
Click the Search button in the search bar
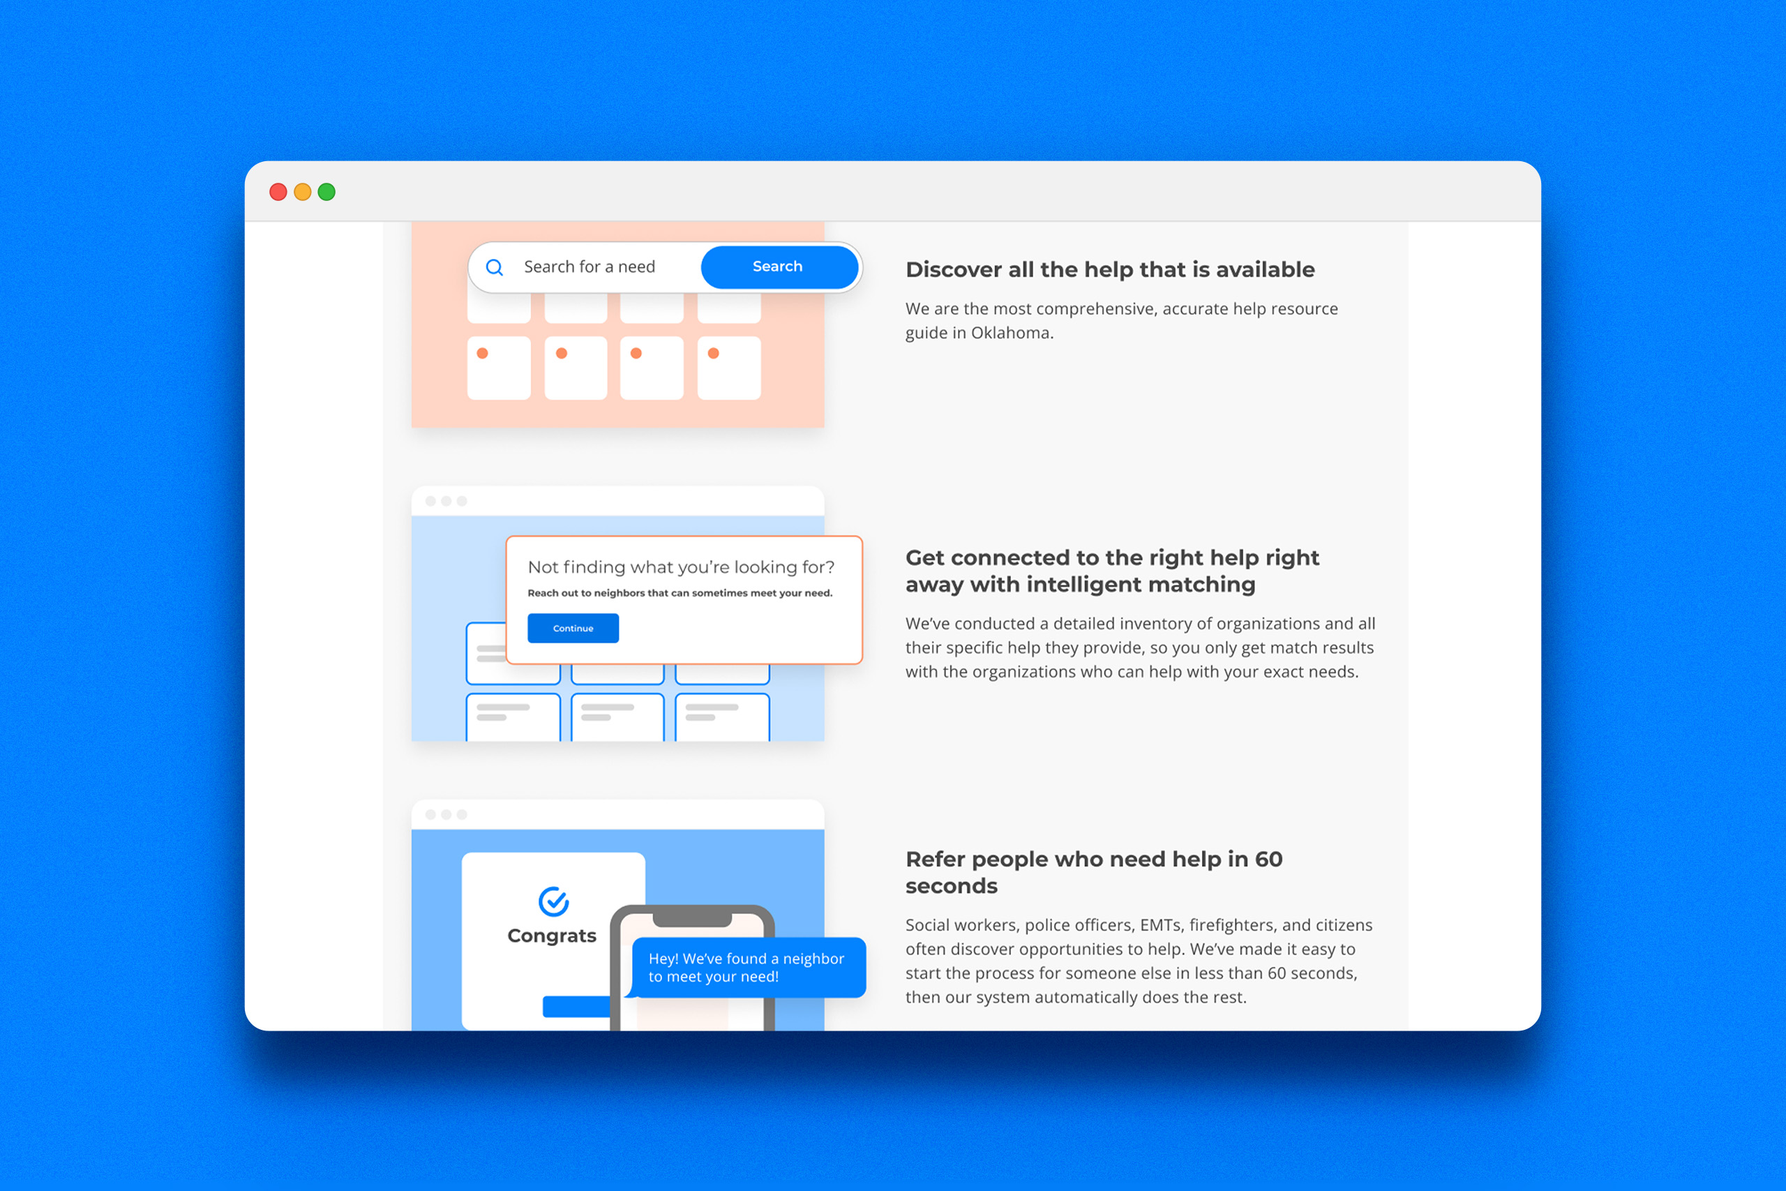tap(776, 266)
